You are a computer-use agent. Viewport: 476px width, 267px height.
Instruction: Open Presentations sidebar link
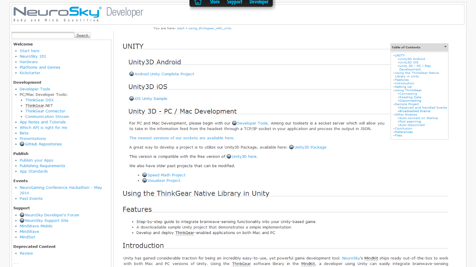tap(33, 139)
